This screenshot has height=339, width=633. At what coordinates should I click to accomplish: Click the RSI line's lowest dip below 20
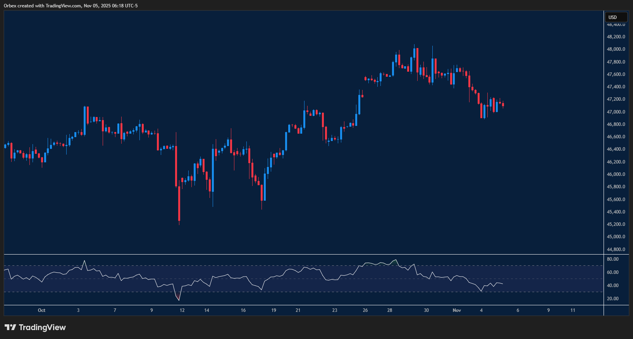pyautogui.click(x=179, y=300)
